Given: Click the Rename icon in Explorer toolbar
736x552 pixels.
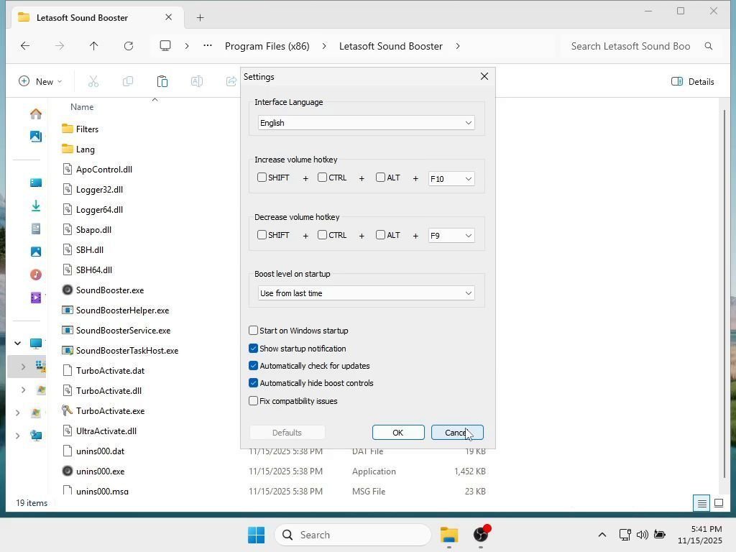Looking at the screenshot, I should pyautogui.click(x=197, y=82).
